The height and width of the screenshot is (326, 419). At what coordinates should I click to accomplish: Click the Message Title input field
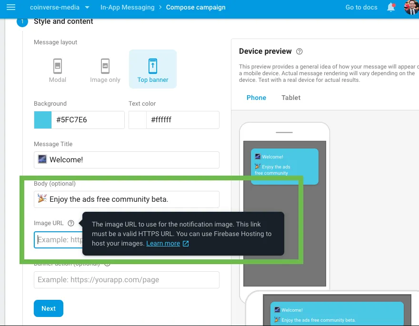tap(127, 160)
